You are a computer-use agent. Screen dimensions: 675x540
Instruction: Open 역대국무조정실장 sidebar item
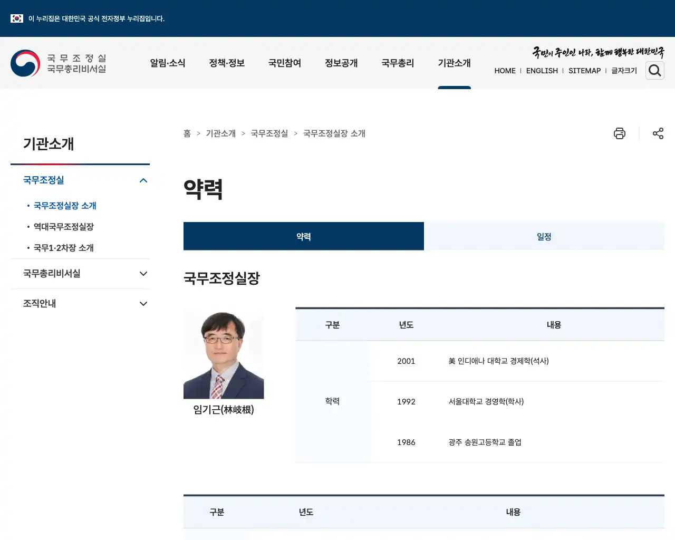[64, 227]
